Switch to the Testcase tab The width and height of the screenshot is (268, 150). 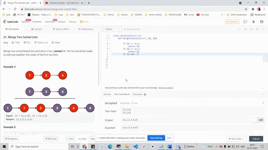pyautogui.click(x=107, y=94)
